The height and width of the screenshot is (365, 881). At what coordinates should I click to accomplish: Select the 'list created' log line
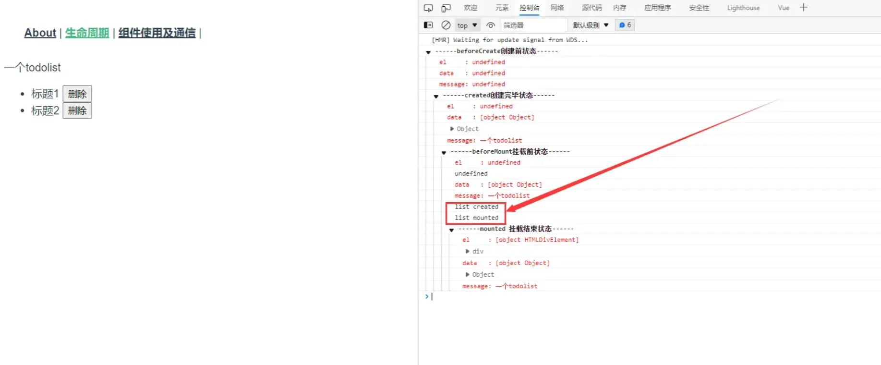tap(476, 207)
